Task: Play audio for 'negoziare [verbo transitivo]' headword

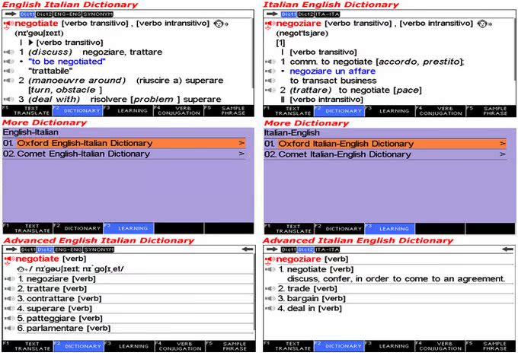Action: [x=270, y=24]
